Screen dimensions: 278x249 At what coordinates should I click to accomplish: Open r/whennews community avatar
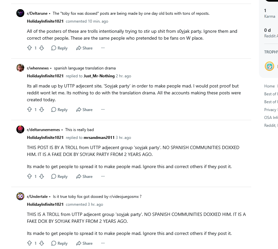coord(20,68)
